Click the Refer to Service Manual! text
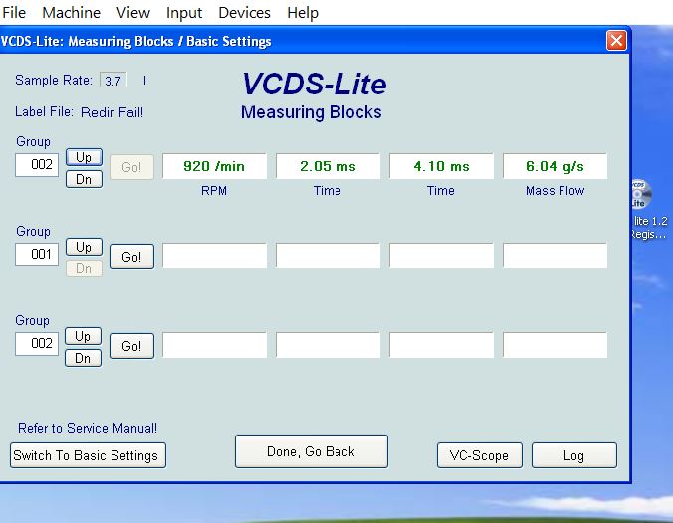 point(88,428)
